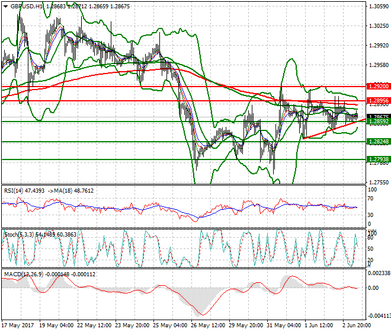Select the Stoch(5,3,3) indicator label
The image size is (391, 332).
pos(19,235)
